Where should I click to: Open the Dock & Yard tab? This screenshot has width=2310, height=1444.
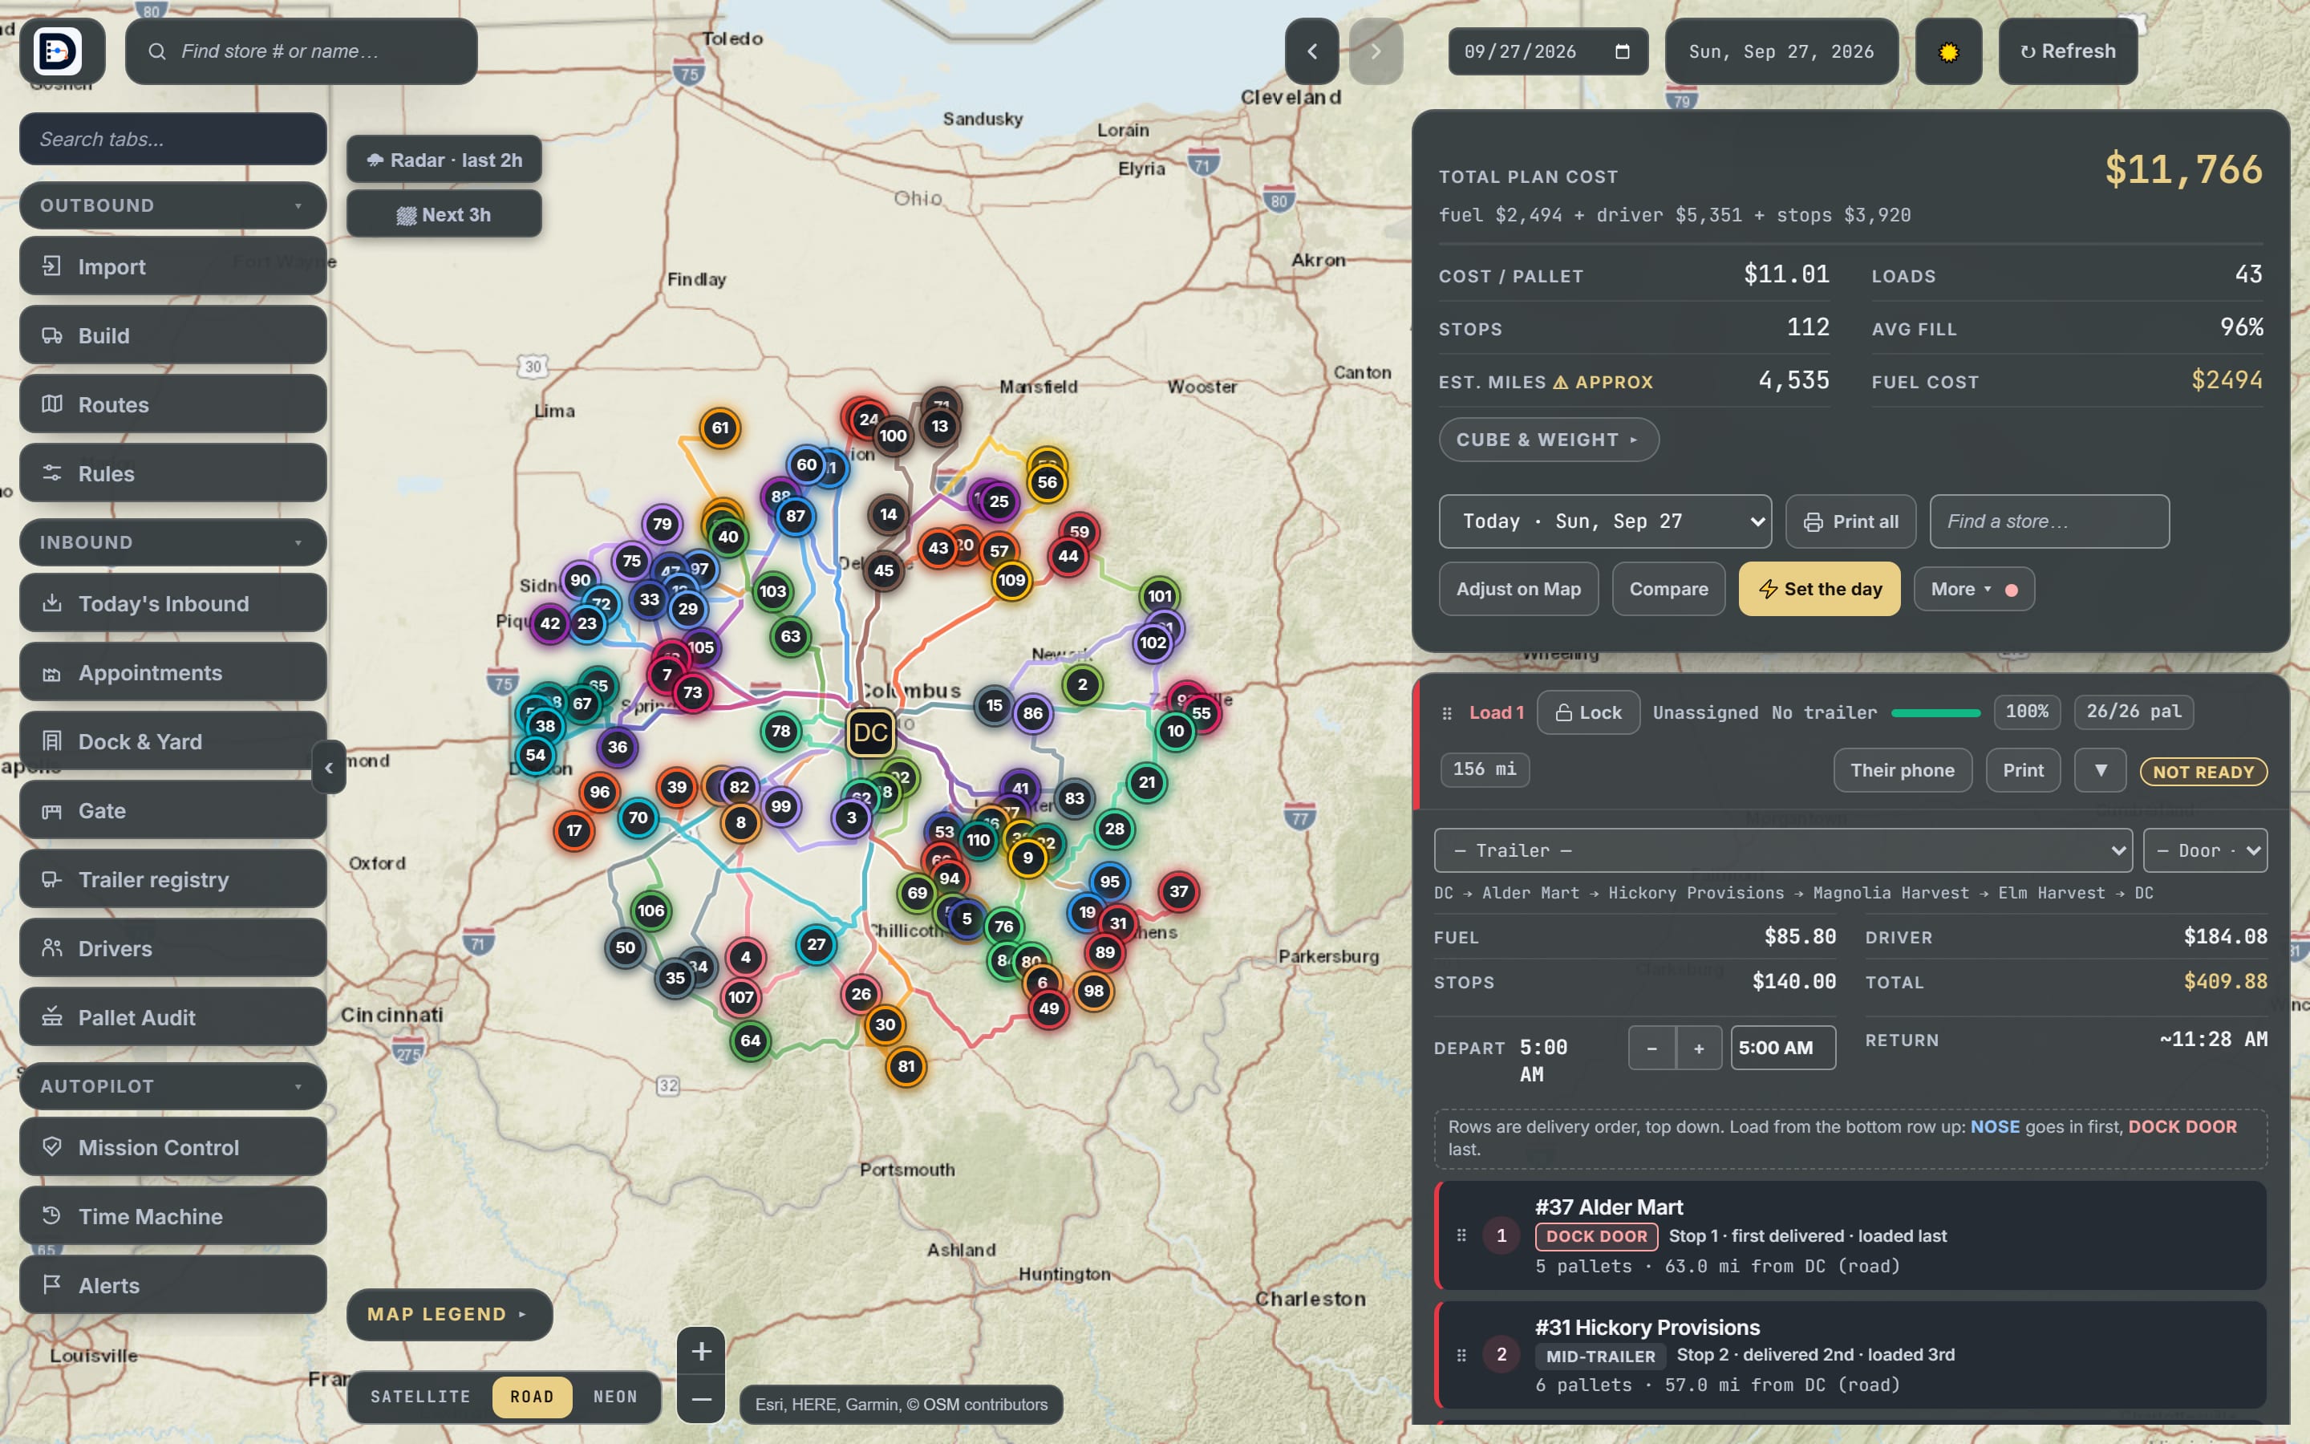172,741
